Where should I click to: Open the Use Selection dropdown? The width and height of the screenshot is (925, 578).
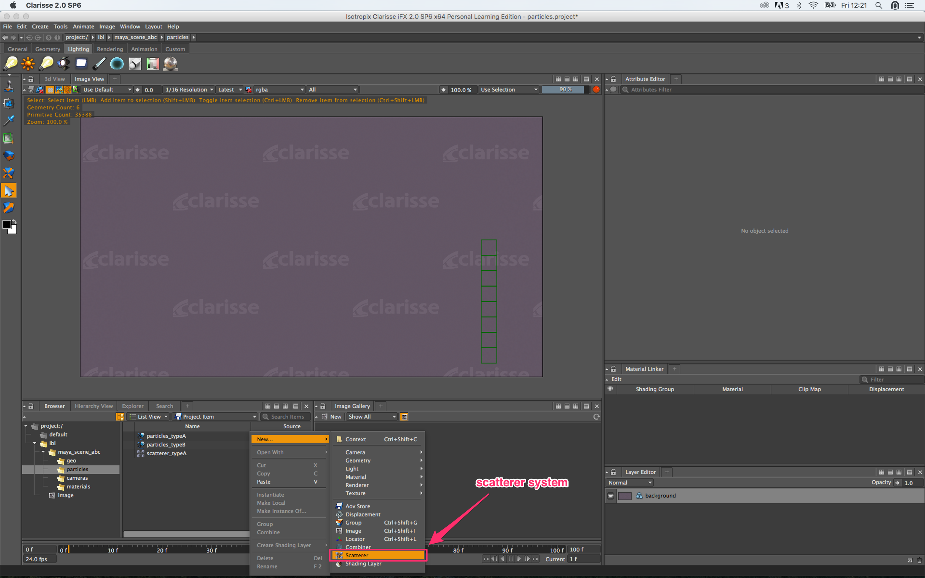tap(509, 89)
